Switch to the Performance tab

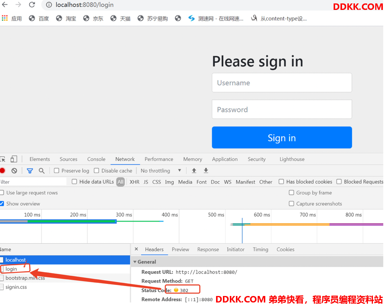tap(159, 159)
